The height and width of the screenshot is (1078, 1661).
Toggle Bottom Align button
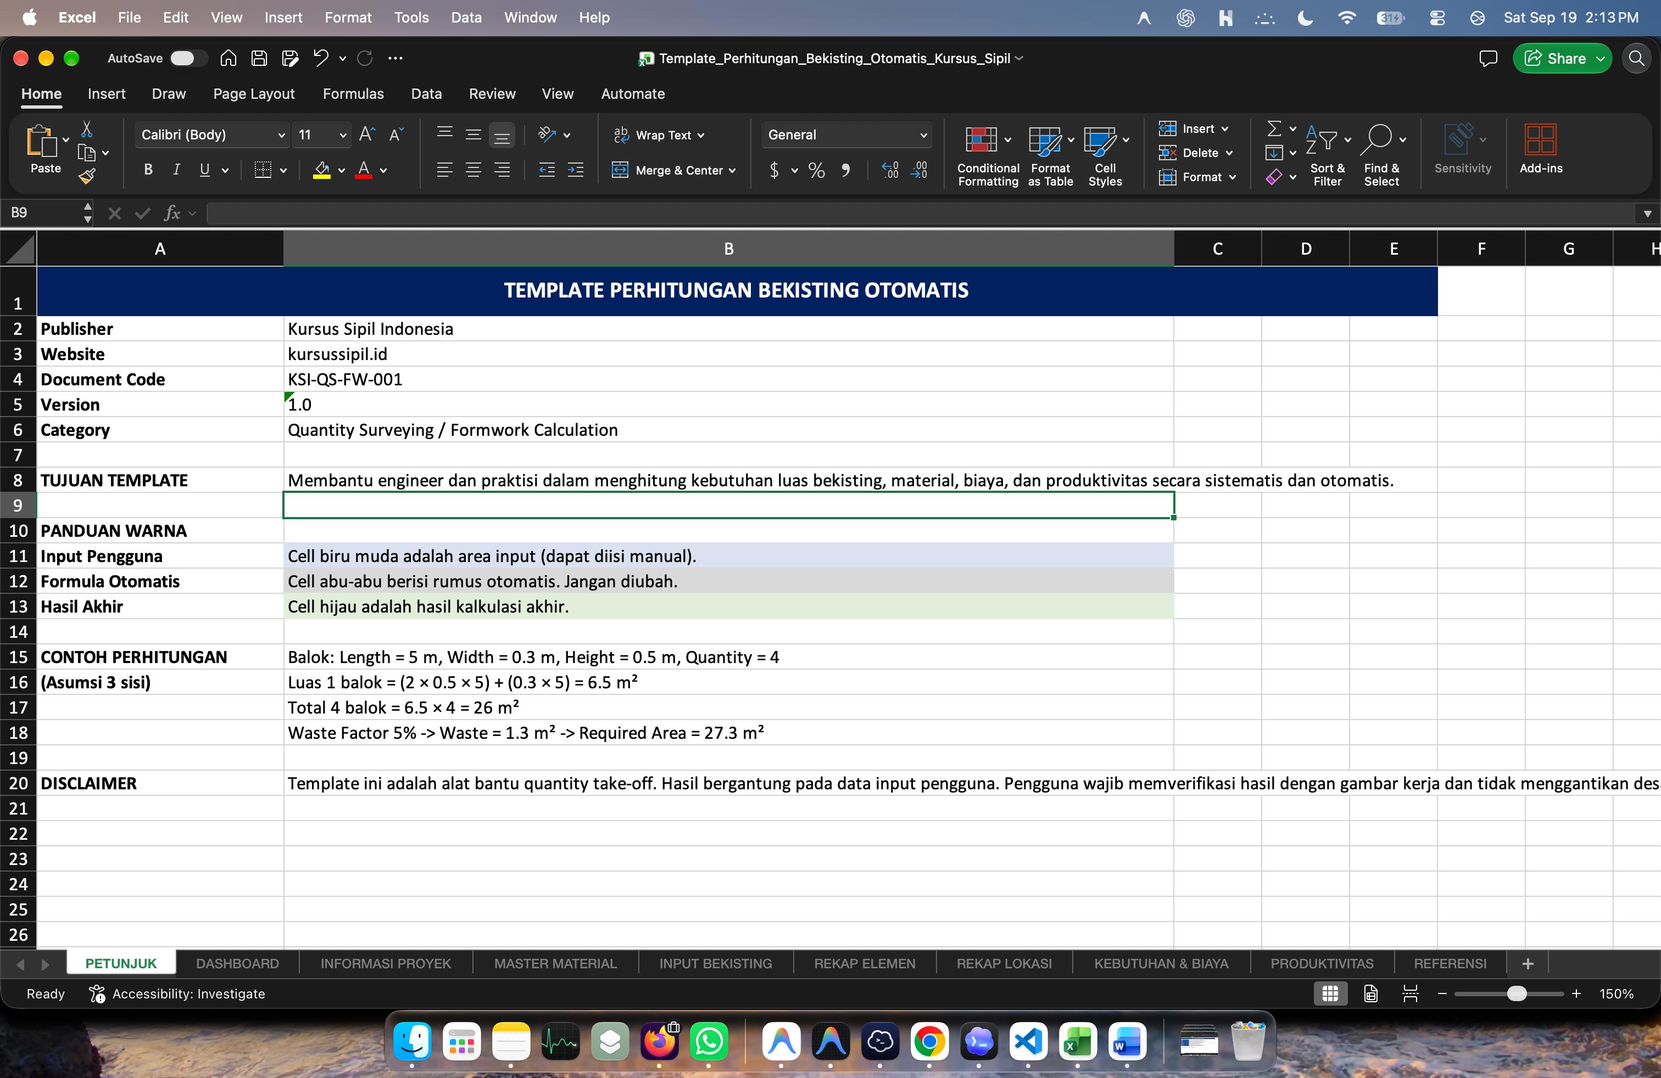click(x=502, y=135)
